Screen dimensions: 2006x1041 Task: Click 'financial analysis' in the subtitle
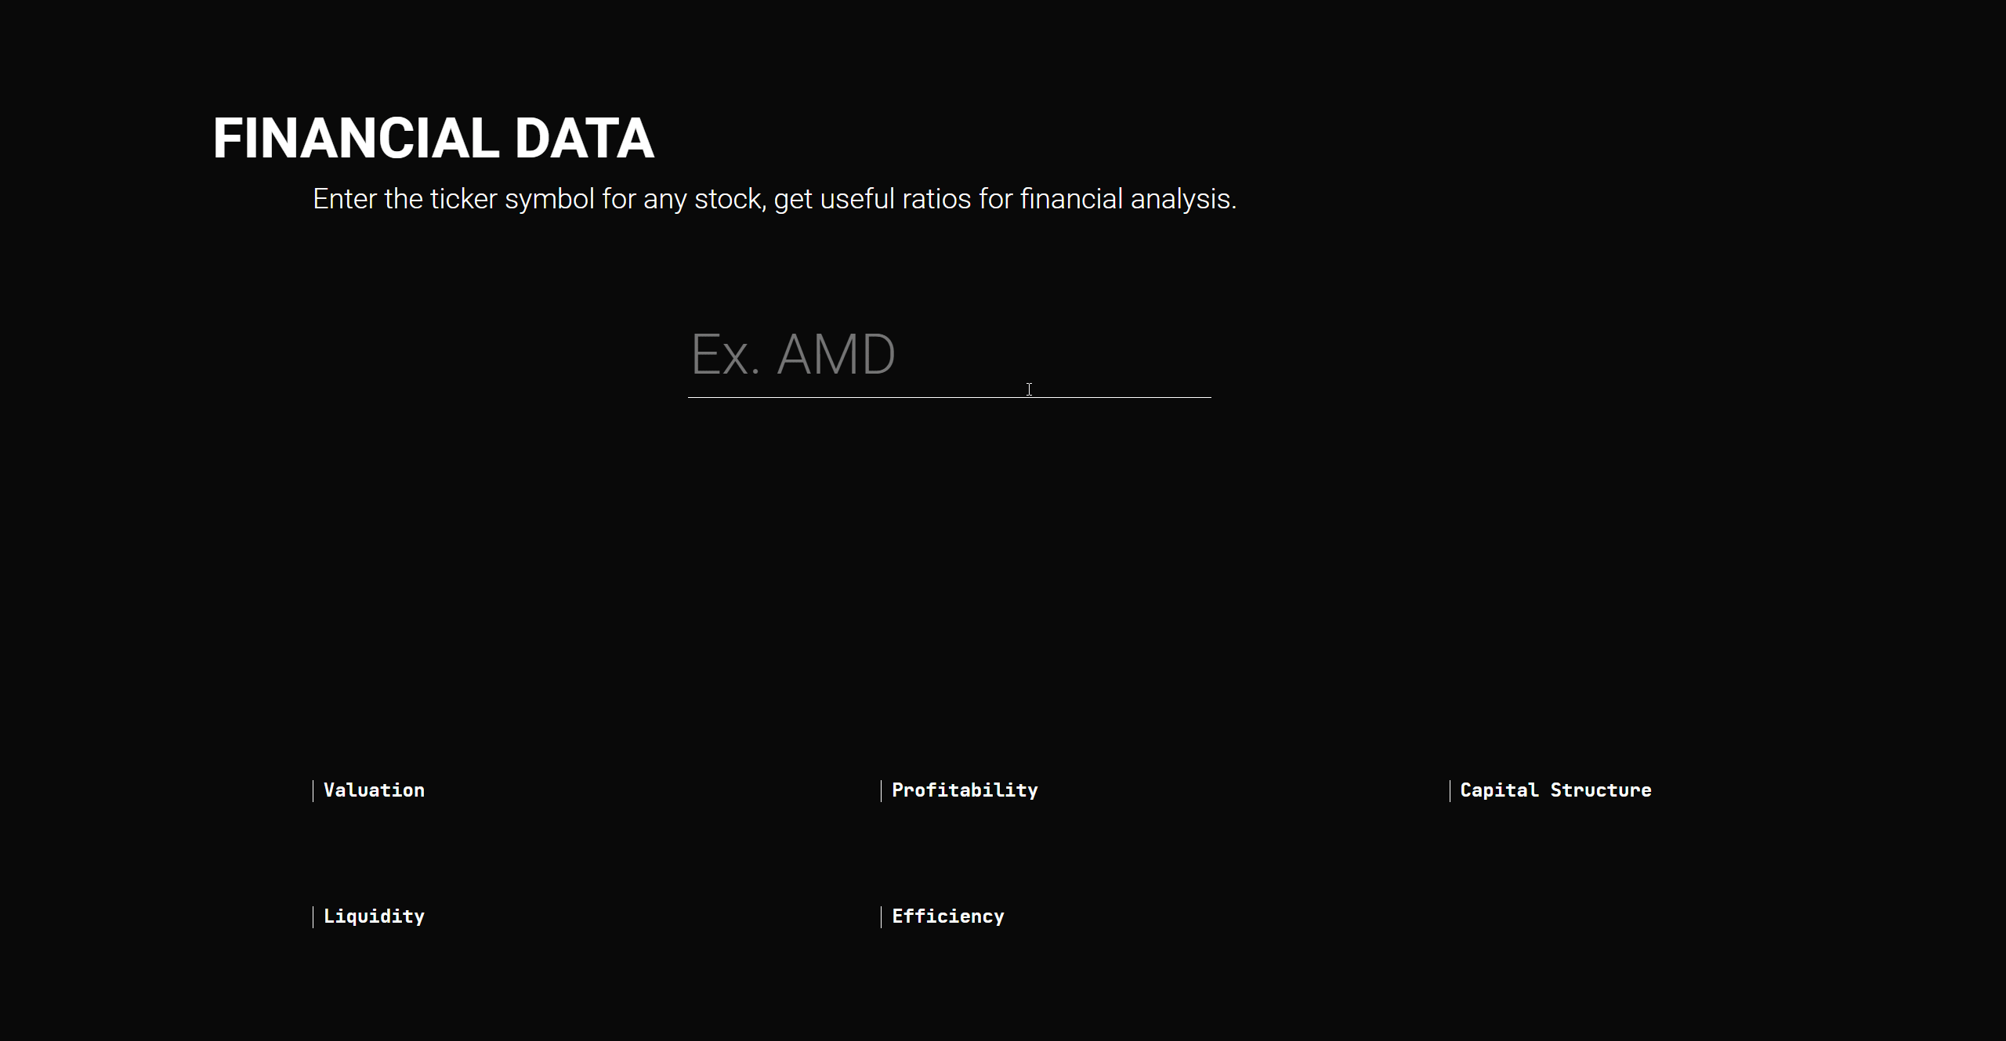coord(1128,199)
